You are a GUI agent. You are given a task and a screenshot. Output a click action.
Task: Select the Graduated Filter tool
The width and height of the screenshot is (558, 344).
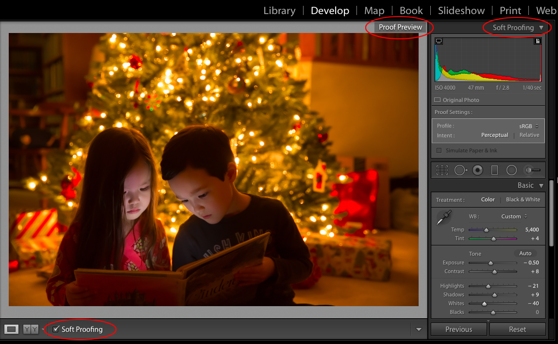(494, 170)
